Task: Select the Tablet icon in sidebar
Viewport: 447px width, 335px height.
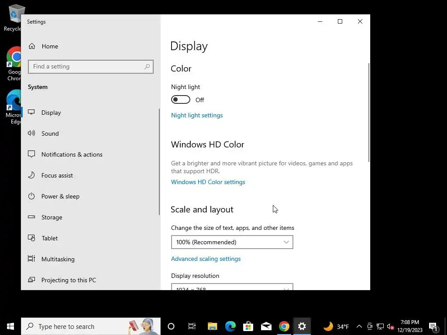Action: tap(31, 238)
